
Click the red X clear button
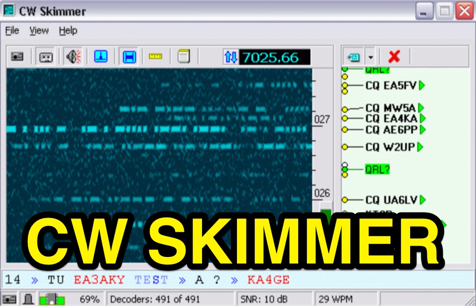[x=394, y=57]
